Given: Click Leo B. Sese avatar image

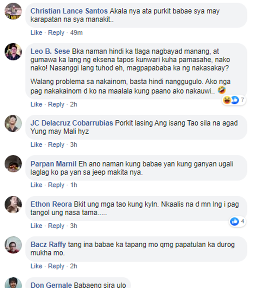Looking at the screenshot, I should [x=13, y=52].
